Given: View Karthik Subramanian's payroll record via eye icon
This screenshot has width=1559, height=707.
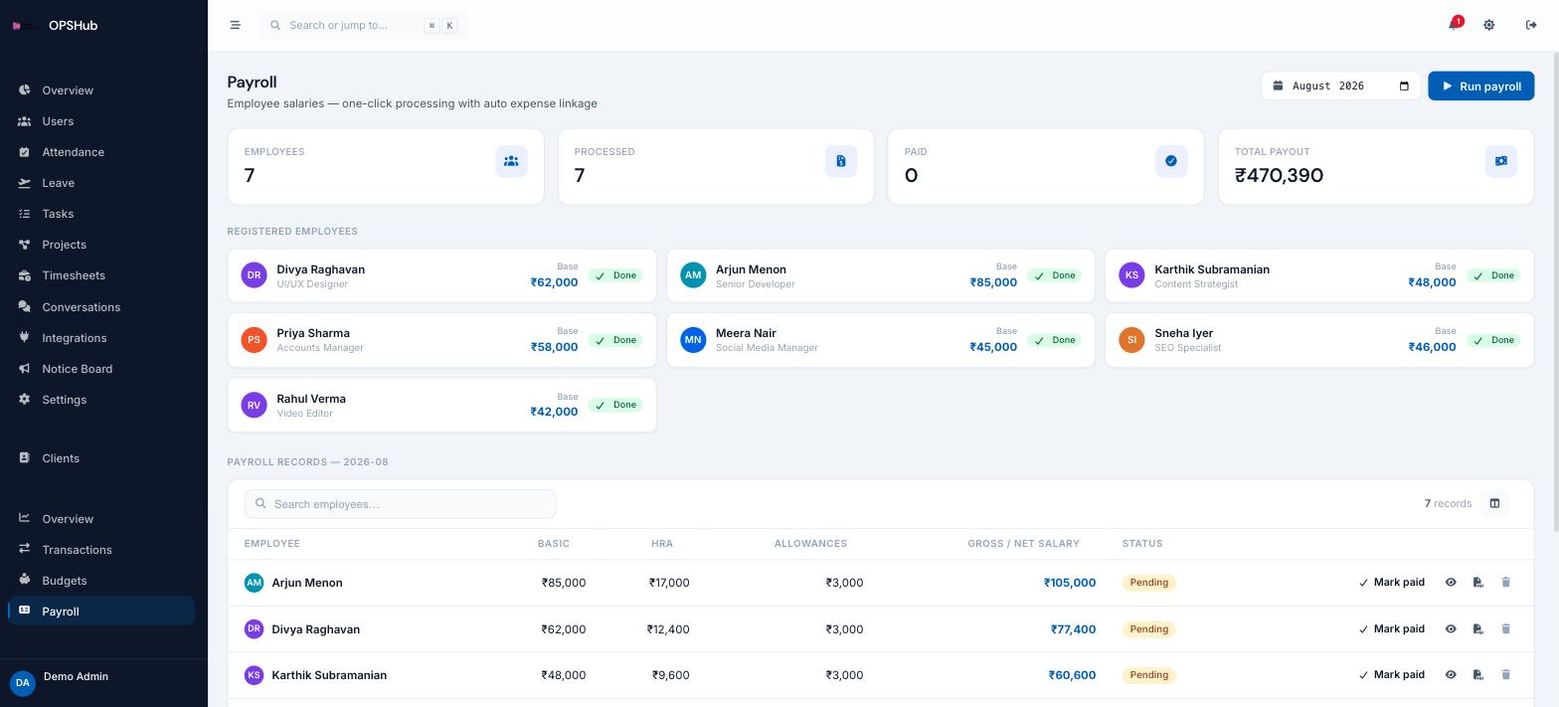Looking at the screenshot, I should tap(1451, 675).
